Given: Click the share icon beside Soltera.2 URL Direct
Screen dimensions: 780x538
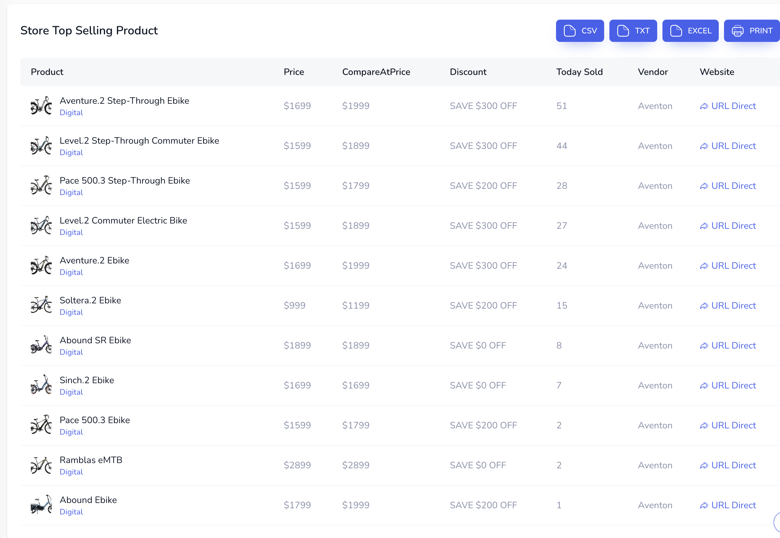Looking at the screenshot, I should pyautogui.click(x=704, y=306).
